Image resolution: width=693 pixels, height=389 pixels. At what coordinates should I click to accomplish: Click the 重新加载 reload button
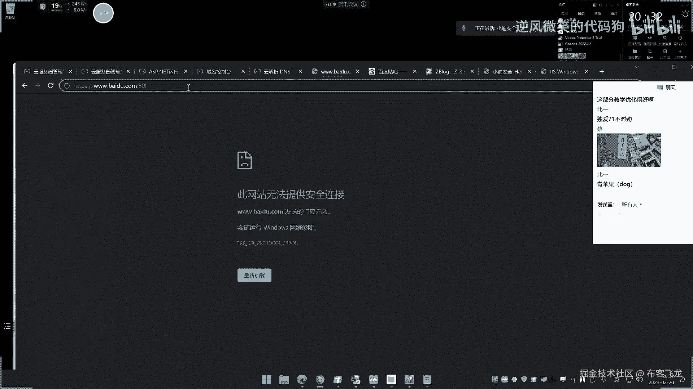pos(254,276)
